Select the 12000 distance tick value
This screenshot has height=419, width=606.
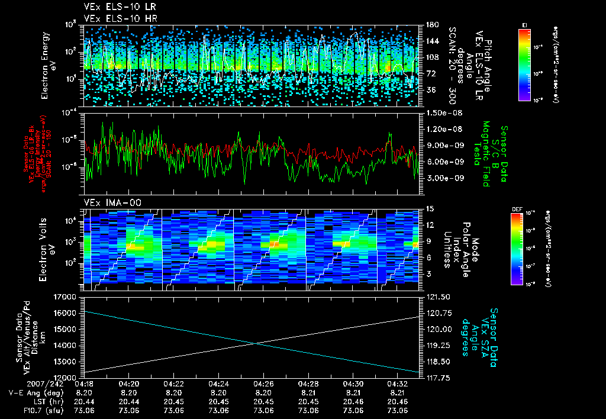coord(65,378)
